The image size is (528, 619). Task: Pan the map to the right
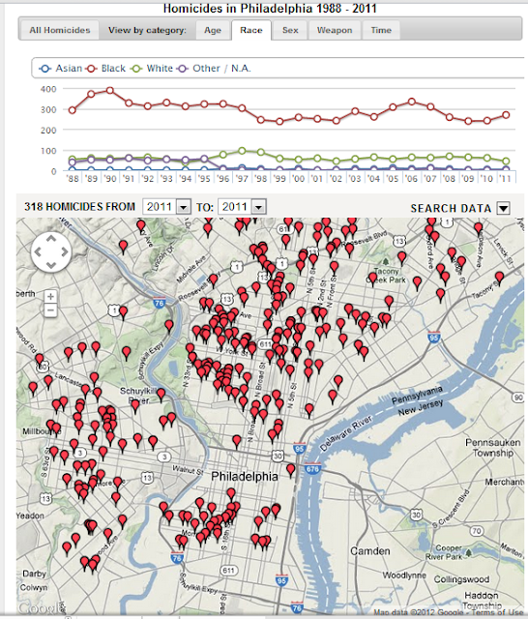coord(65,251)
